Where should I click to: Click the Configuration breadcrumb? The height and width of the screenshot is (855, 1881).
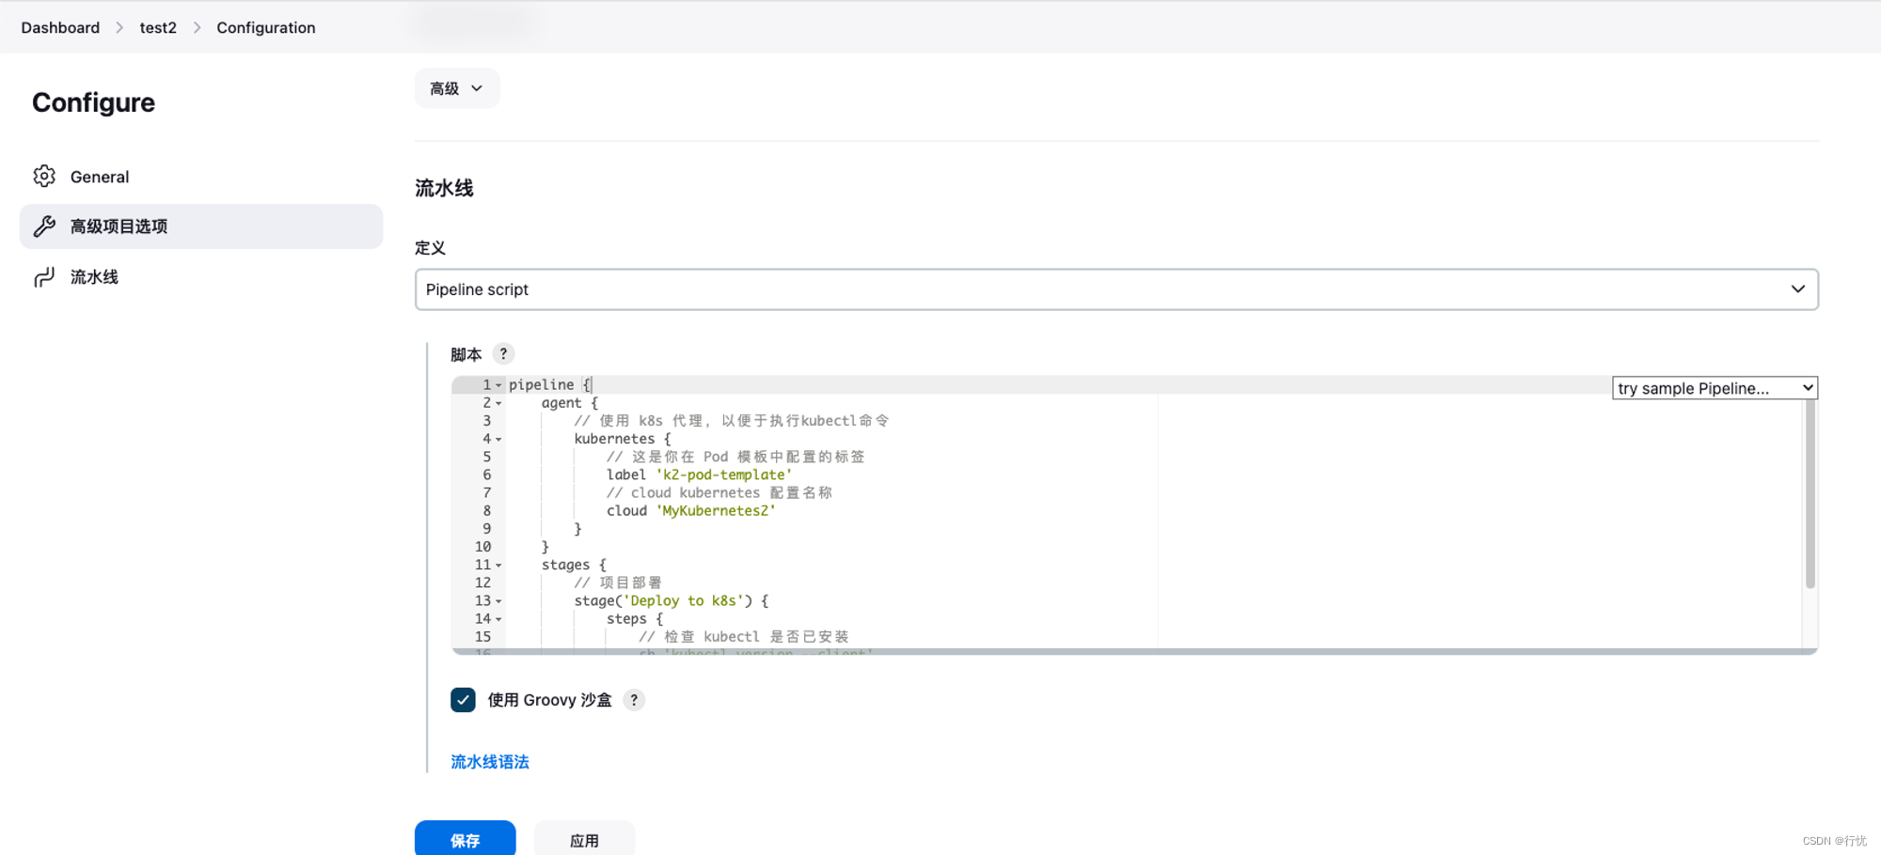pos(266,28)
